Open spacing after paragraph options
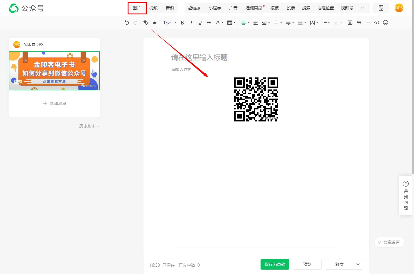 coord(290,23)
